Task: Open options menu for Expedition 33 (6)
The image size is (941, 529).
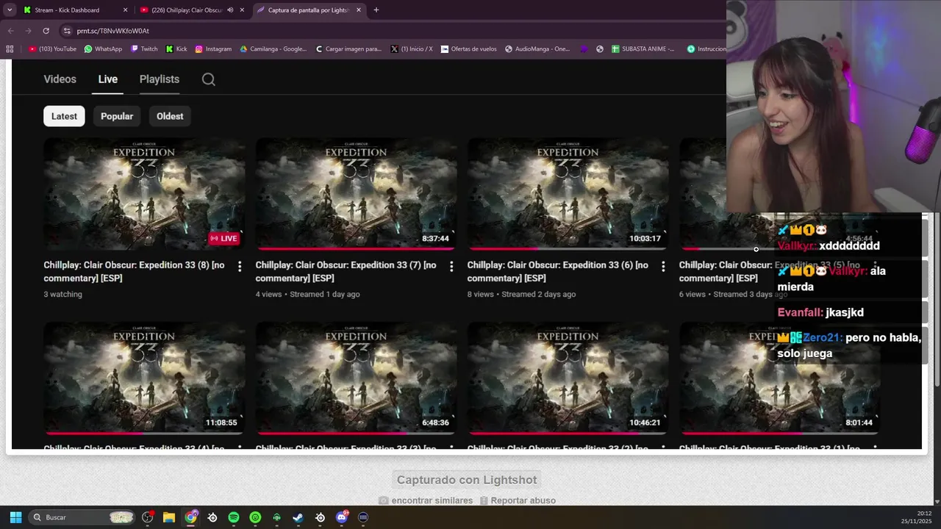Action: tap(663, 267)
